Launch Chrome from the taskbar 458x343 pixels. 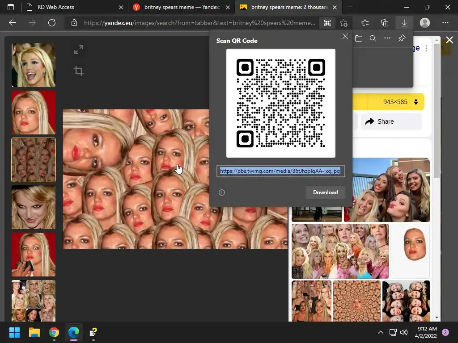[x=54, y=332]
